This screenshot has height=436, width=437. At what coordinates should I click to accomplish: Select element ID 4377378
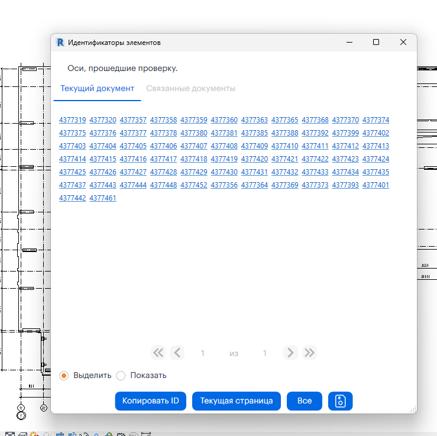tap(163, 133)
